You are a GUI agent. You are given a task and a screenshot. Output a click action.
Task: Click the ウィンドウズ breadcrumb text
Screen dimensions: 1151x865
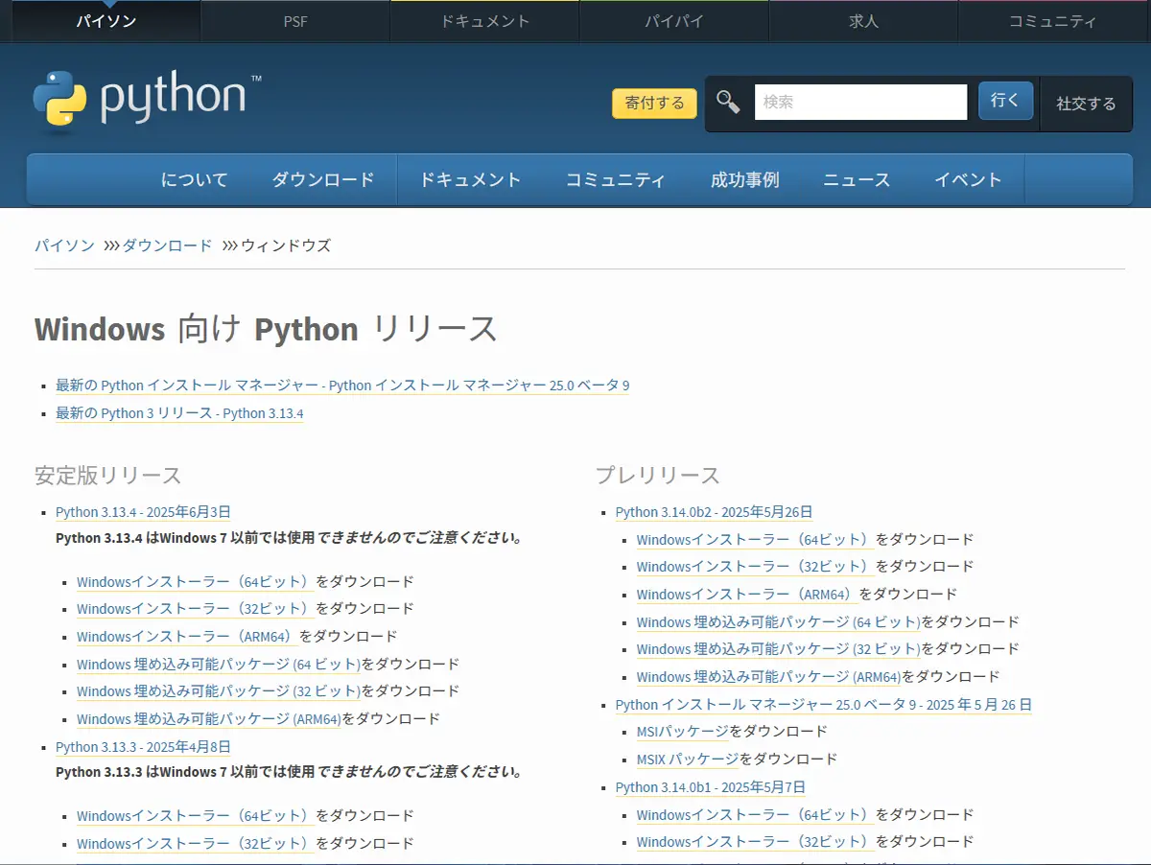point(286,245)
